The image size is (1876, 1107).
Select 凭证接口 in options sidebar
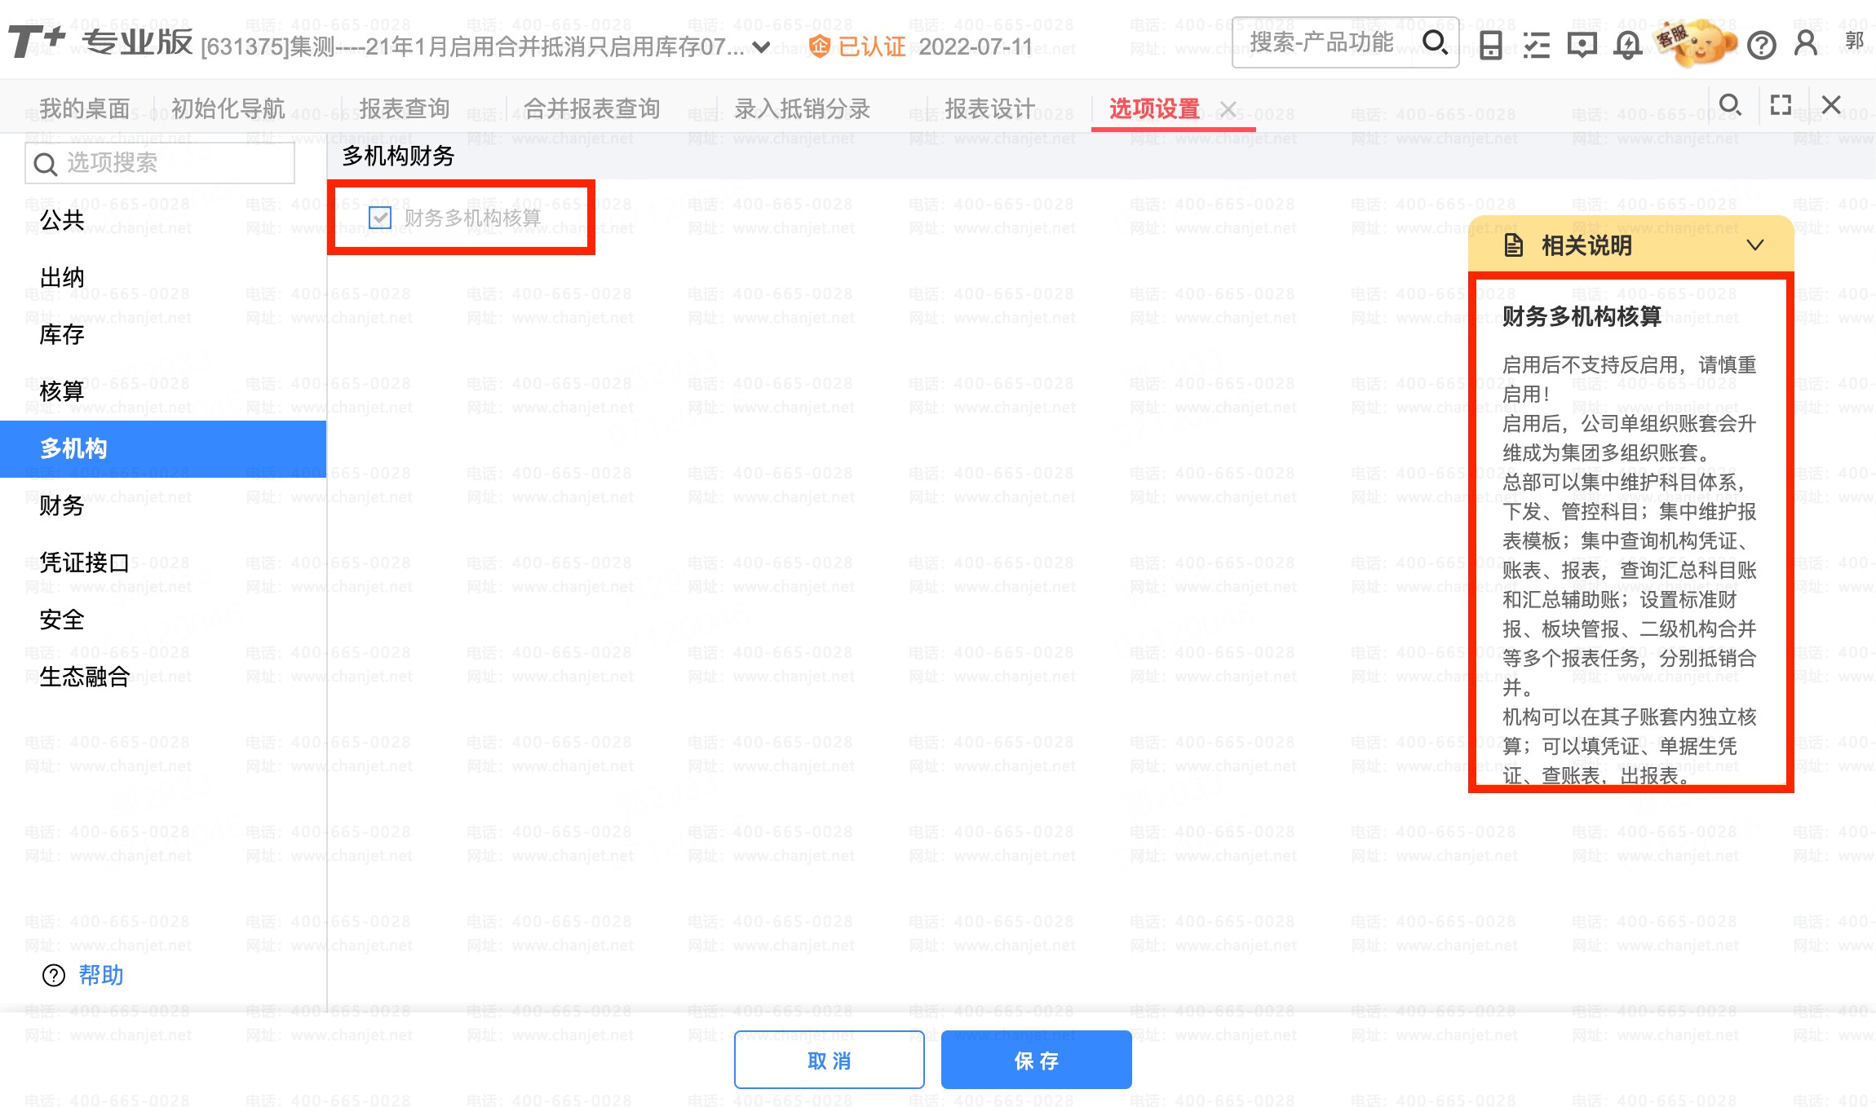(163, 562)
